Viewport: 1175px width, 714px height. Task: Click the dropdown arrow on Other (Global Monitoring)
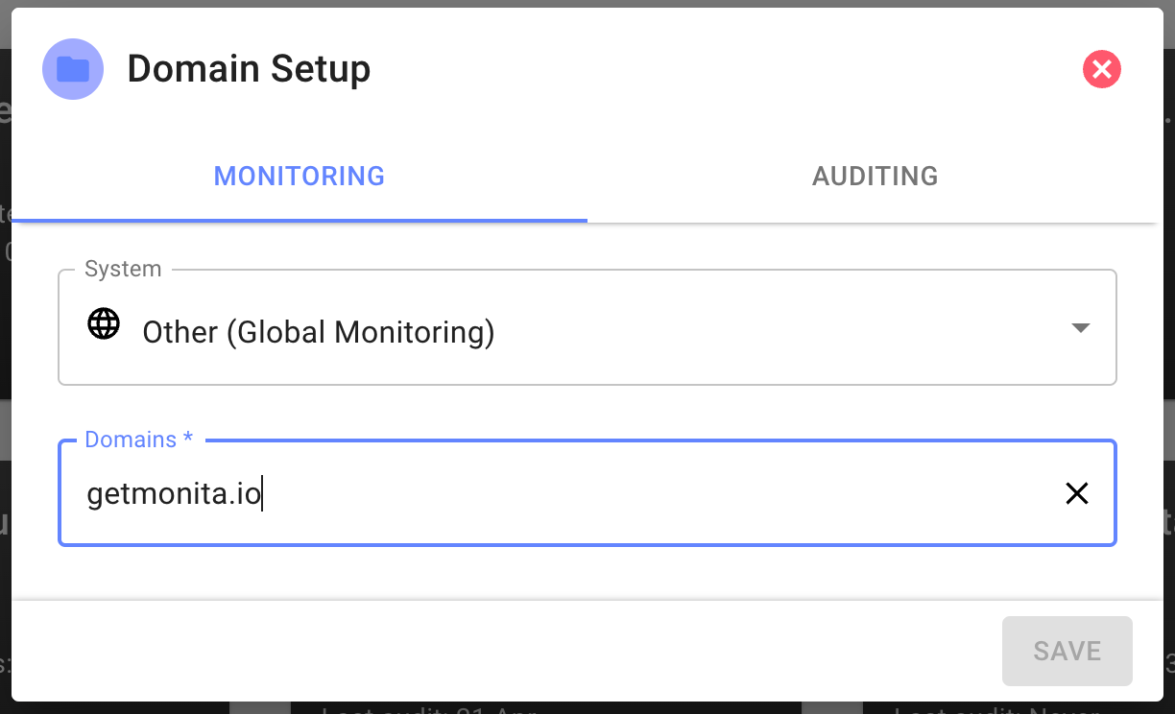tap(1081, 327)
